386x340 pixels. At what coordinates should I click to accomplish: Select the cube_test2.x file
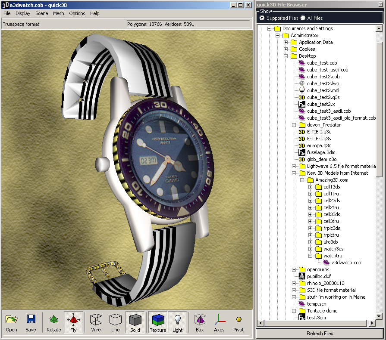[x=321, y=104]
